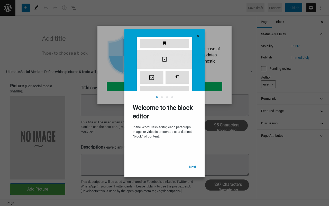Select the second page dot of guide
329x206 pixels.
click(162, 97)
